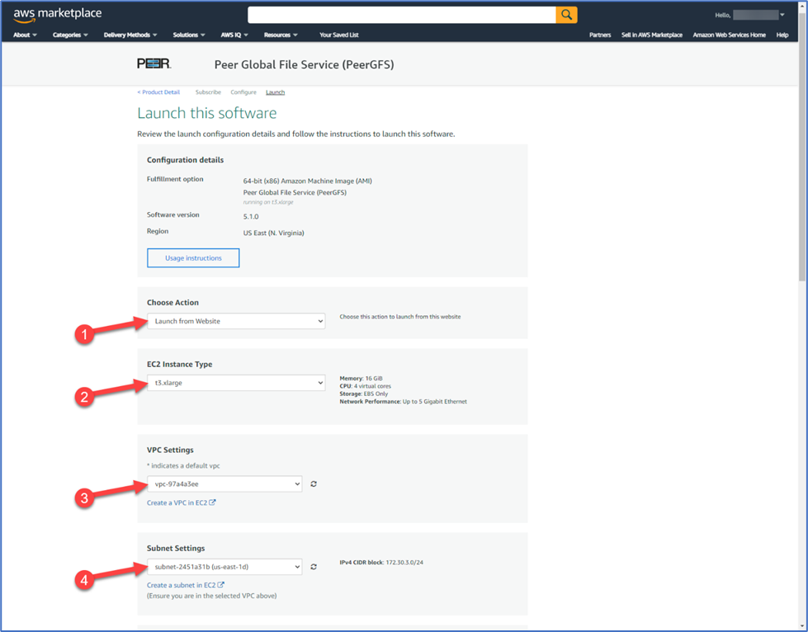
Task: Open Your Saved List
Action: click(x=338, y=35)
